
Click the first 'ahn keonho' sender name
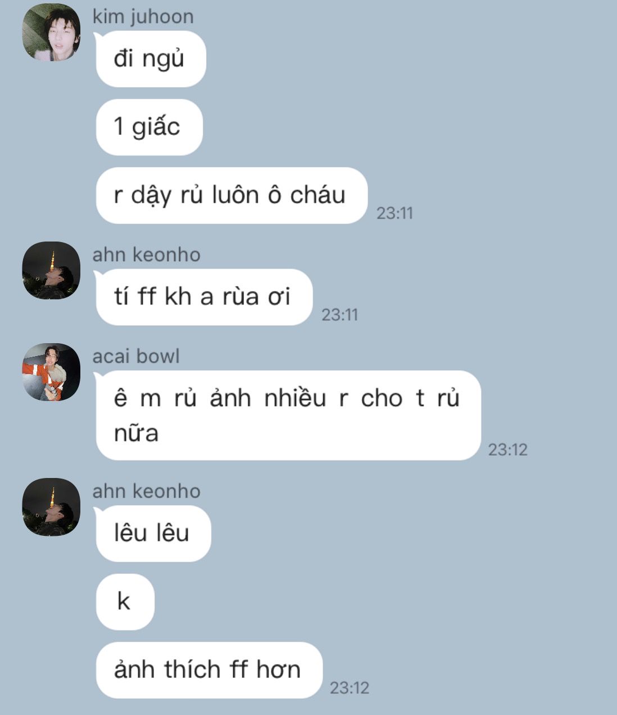tap(146, 255)
